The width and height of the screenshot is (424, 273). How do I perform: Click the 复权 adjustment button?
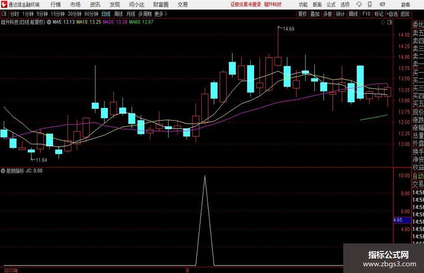[x=302, y=14]
